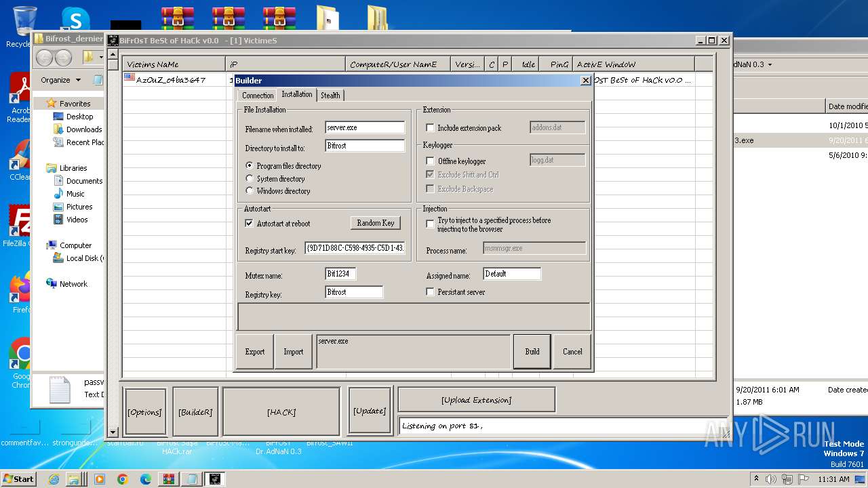Select the Program files directory option

(x=250, y=165)
